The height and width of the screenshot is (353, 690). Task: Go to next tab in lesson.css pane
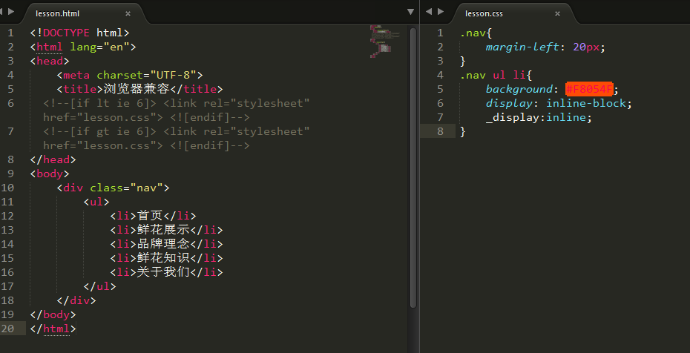(441, 11)
